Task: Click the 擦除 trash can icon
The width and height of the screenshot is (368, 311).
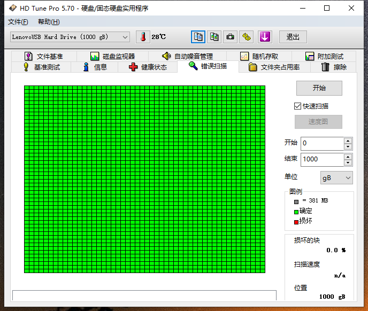Action: click(325, 67)
